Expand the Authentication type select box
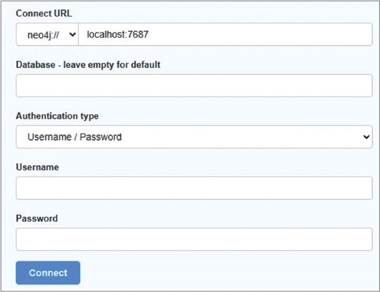Image resolution: width=380 pixels, height=292 pixels. coord(193,137)
